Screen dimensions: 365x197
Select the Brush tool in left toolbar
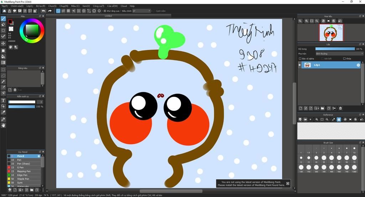[3, 18]
